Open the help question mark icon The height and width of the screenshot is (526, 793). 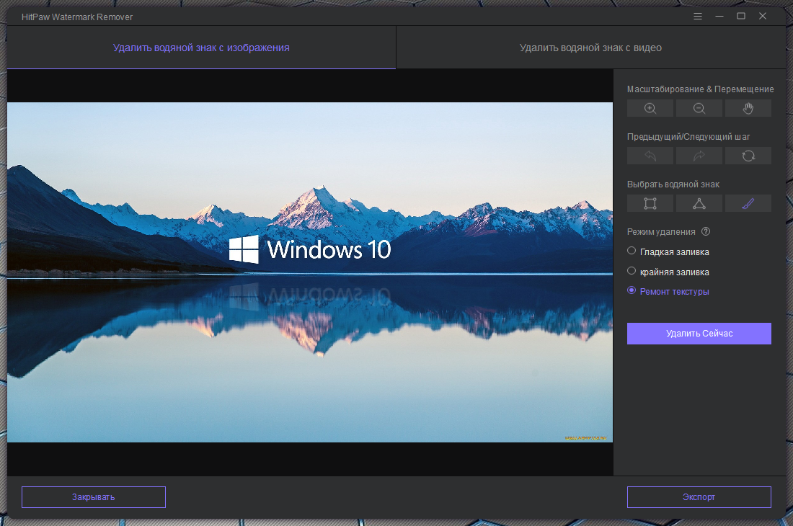click(706, 231)
